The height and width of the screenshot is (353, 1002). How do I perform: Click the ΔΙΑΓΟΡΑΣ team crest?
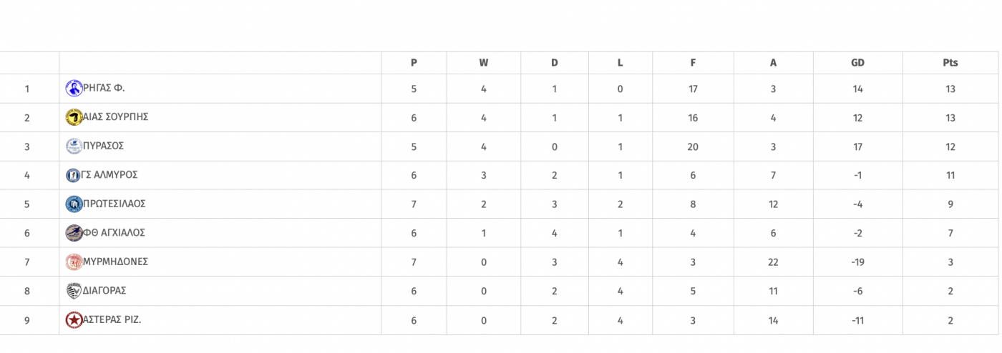[x=74, y=291]
